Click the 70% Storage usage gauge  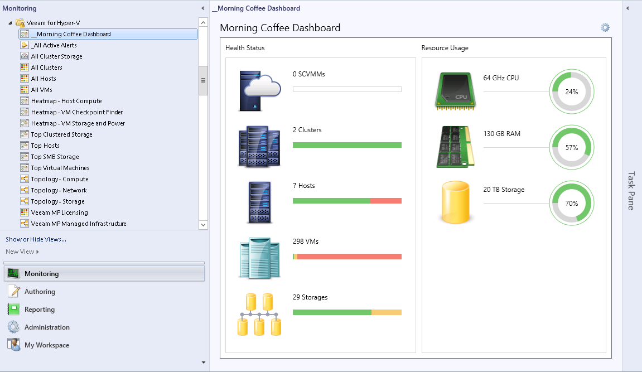click(x=572, y=203)
